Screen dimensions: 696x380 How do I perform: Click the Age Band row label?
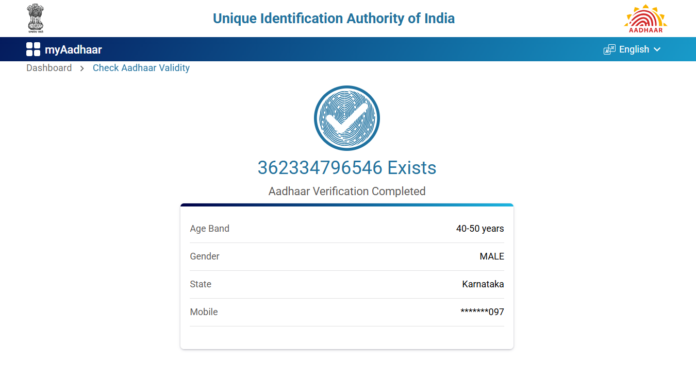click(210, 229)
